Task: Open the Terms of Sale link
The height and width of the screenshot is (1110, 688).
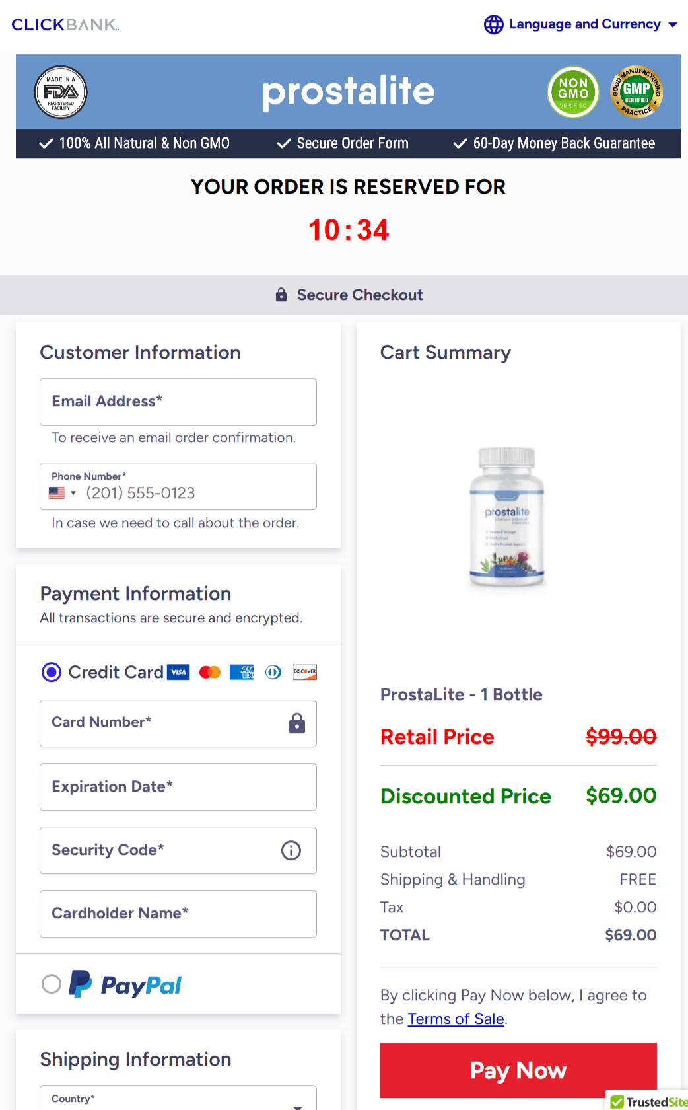Action: click(456, 1019)
